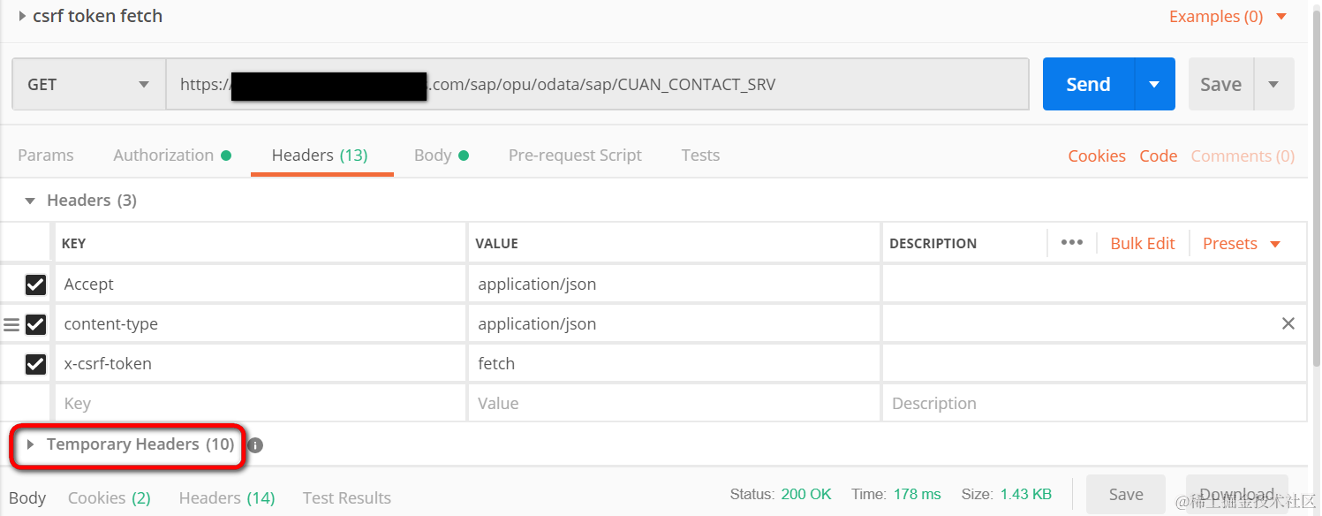Viewport: 1322px width, 516px height.
Task: Uncheck the x-csrf-token header checkbox
Action: (35, 363)
